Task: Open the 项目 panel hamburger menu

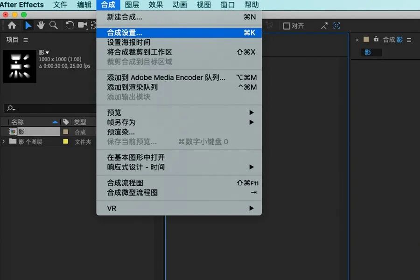Action: click(26, 40)
